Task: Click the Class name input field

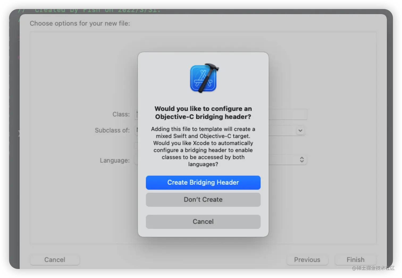Action: 221,114
